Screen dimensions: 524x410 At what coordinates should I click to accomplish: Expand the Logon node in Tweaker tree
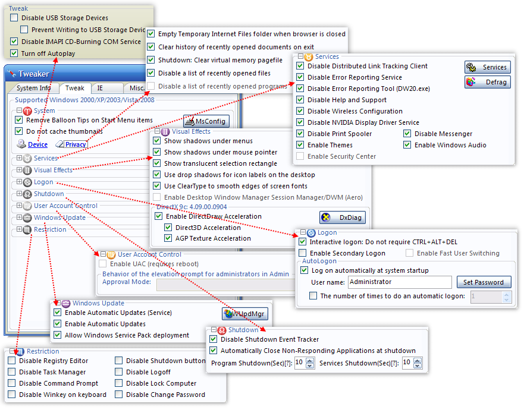click(19, 182)
